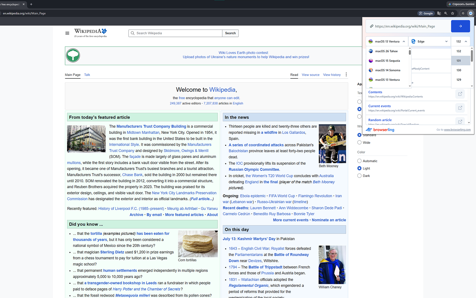Click the translate page icon

[x=439, y=13]
